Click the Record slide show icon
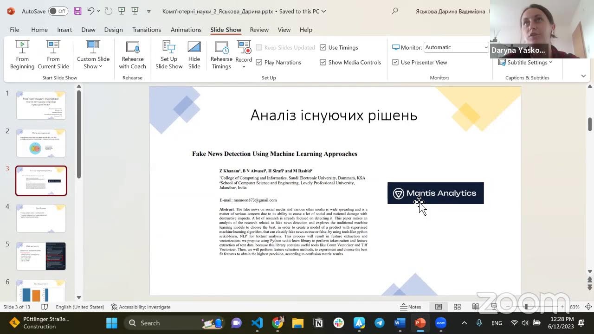Image resolution: width=594 pixels, height=334 pixels. point(244,48)
